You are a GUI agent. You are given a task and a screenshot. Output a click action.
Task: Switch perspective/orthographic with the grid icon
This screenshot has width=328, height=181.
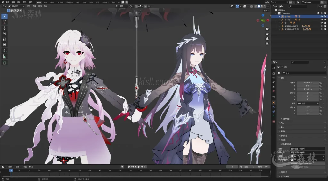[x=267, y=43]
